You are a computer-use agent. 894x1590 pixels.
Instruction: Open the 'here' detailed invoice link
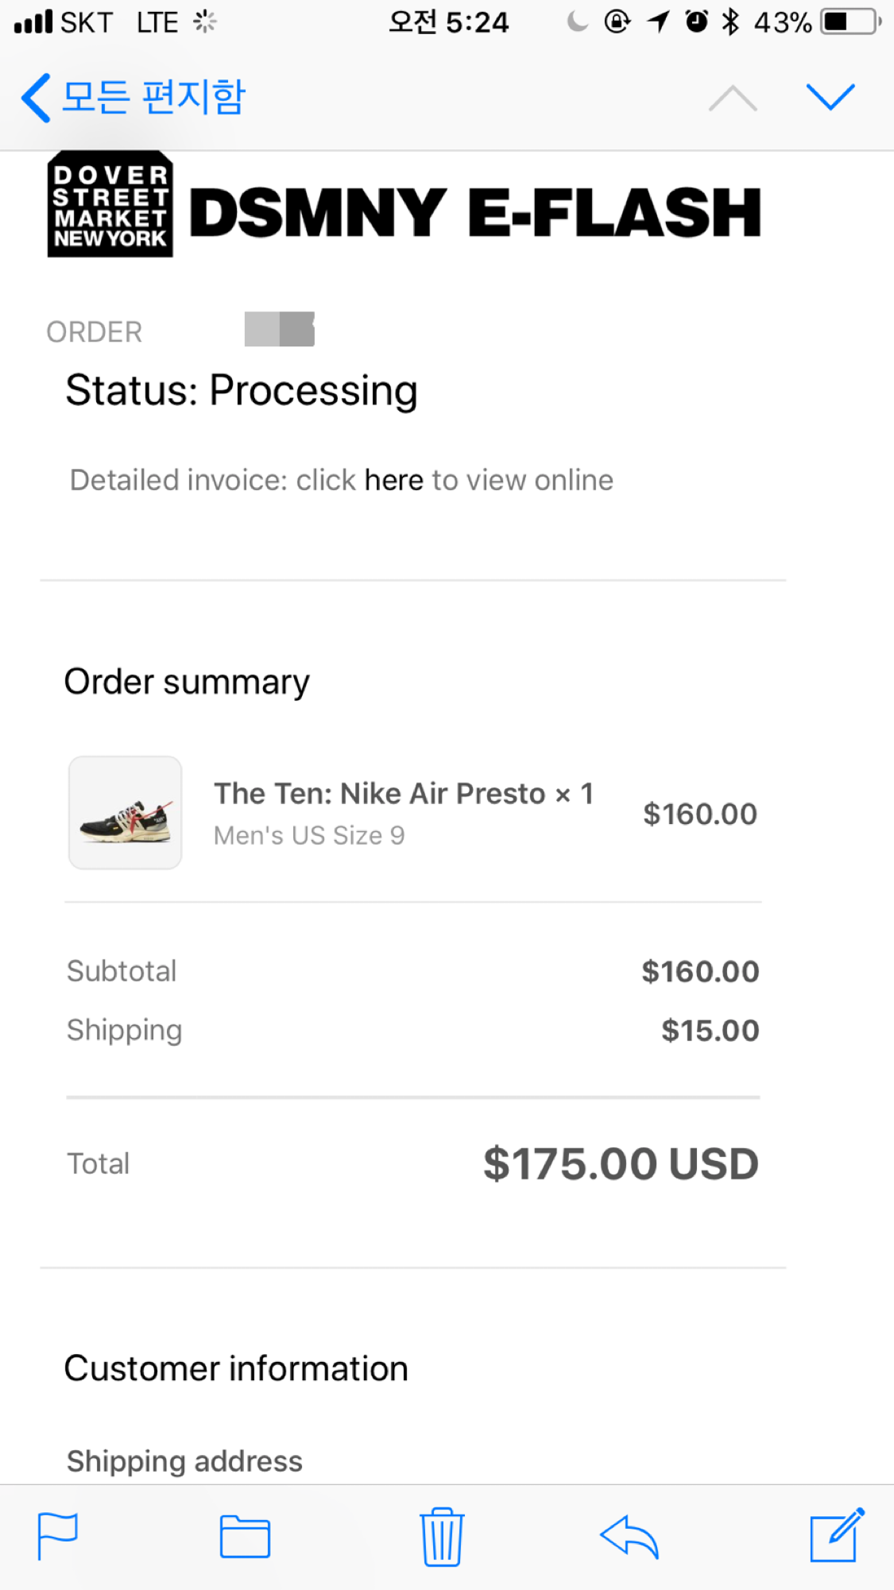tap(393, 480)
